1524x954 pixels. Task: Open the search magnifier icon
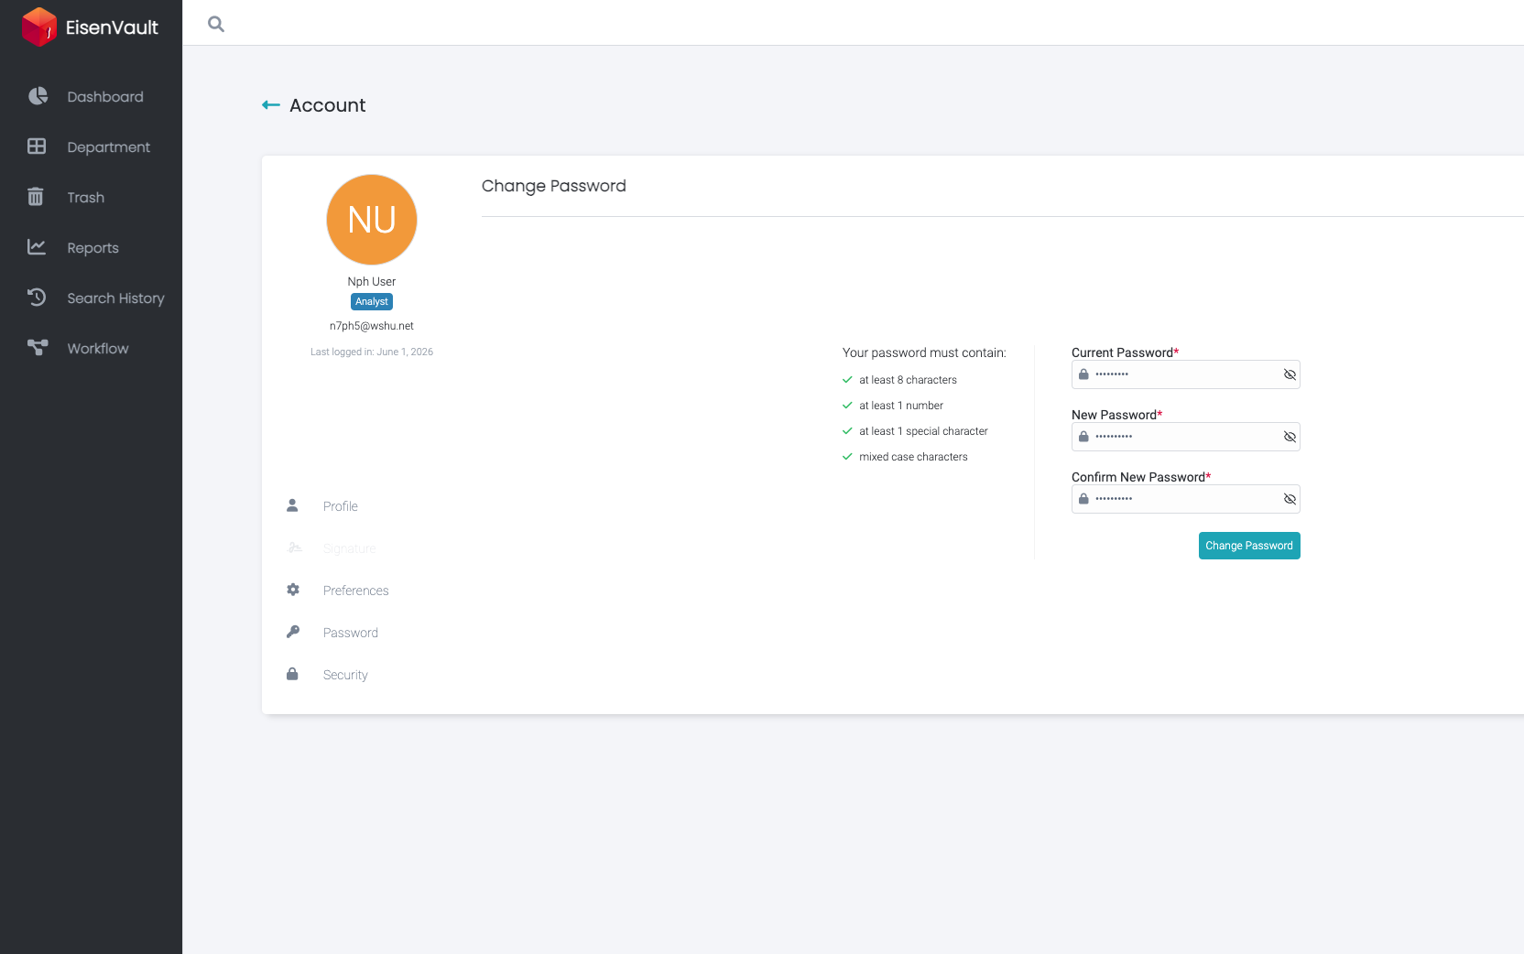(216, 24)
